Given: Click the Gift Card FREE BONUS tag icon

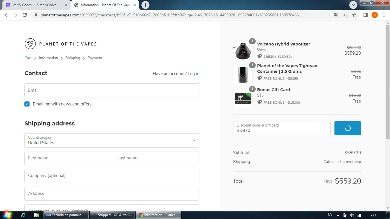Looking at the screenshot, I should pos(259,102).
